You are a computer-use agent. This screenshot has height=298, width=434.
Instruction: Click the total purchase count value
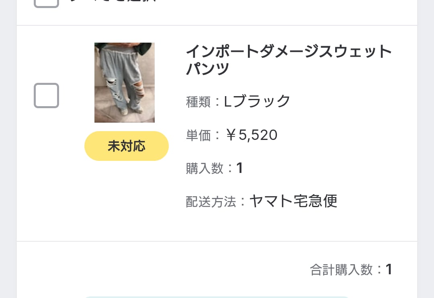pyautogui.click(x=389, y=269)
